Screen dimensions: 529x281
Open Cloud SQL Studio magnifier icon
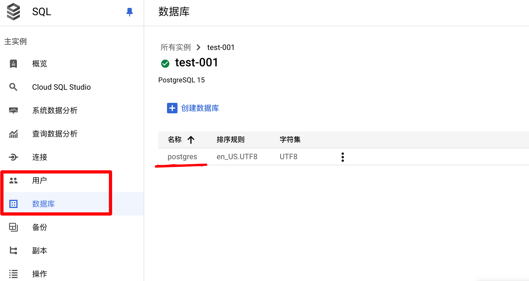point(13,87)
